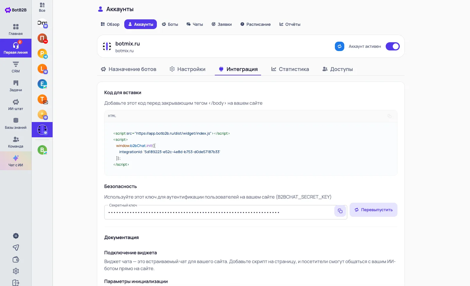Click the Подключение виджета heading
This screenshot has height=286, width=470.
tap(130, 253)
